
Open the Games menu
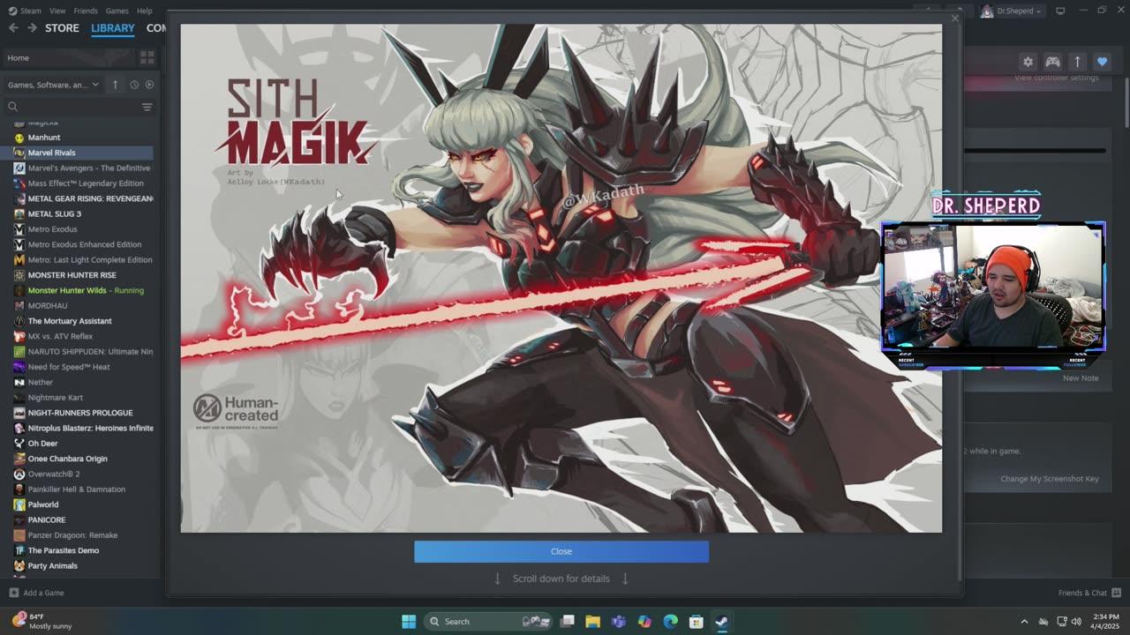tap(117, 11)
